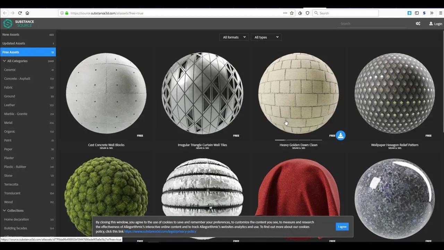This screenshot has height=250, width=444.
Task: Open the All types dropdown
Action: pyautogui.click(x=266, y=37)
